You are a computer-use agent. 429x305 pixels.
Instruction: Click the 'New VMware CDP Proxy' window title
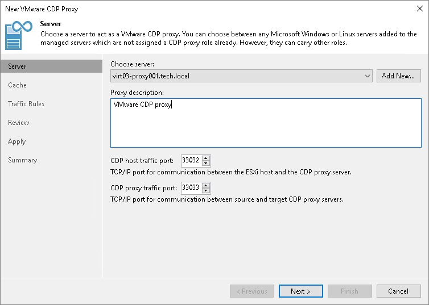coord(42,9)
